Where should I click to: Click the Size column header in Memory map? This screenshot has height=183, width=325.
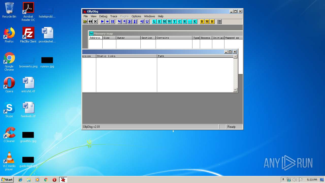pyautogui.click(x=109, y=38)
